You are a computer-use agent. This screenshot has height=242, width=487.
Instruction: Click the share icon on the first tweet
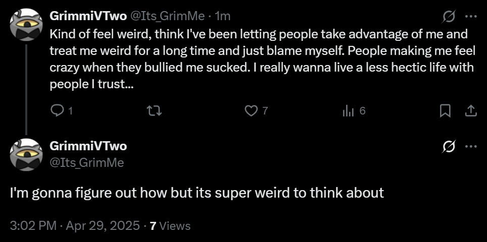(x=470, y=110)
